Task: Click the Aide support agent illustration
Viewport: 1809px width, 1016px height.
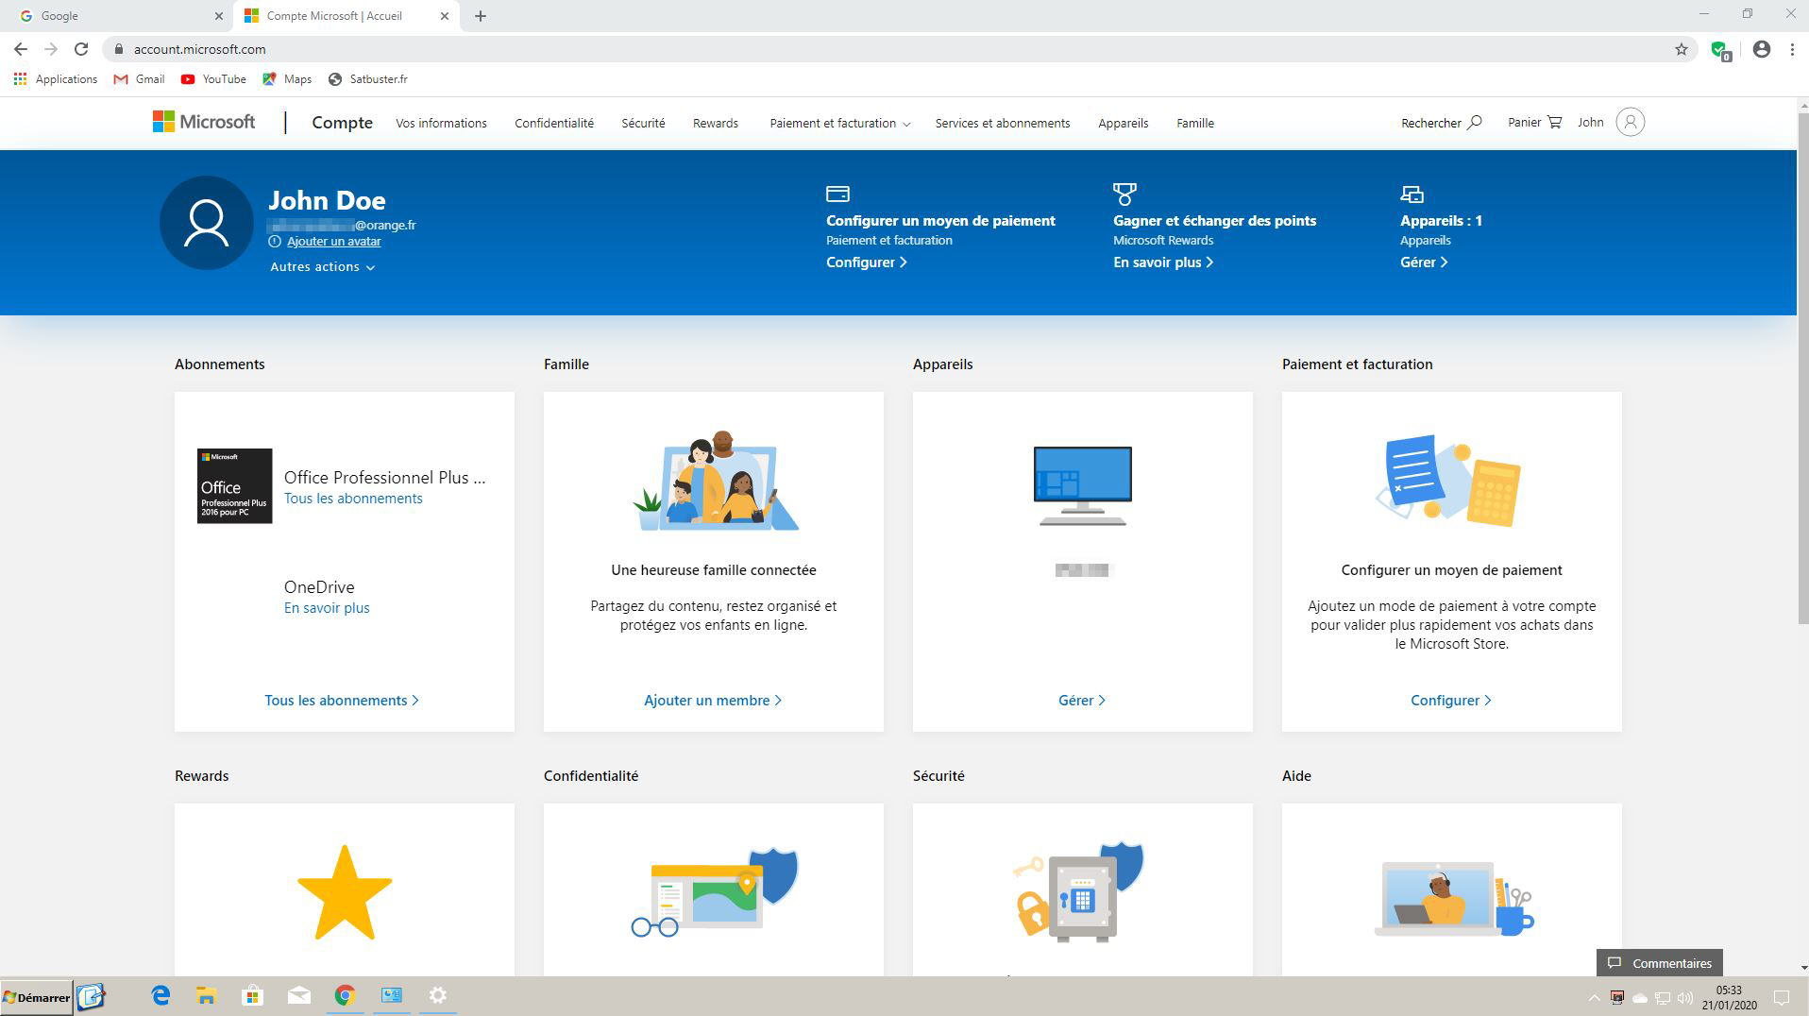Action: [x=1453, y=897]
